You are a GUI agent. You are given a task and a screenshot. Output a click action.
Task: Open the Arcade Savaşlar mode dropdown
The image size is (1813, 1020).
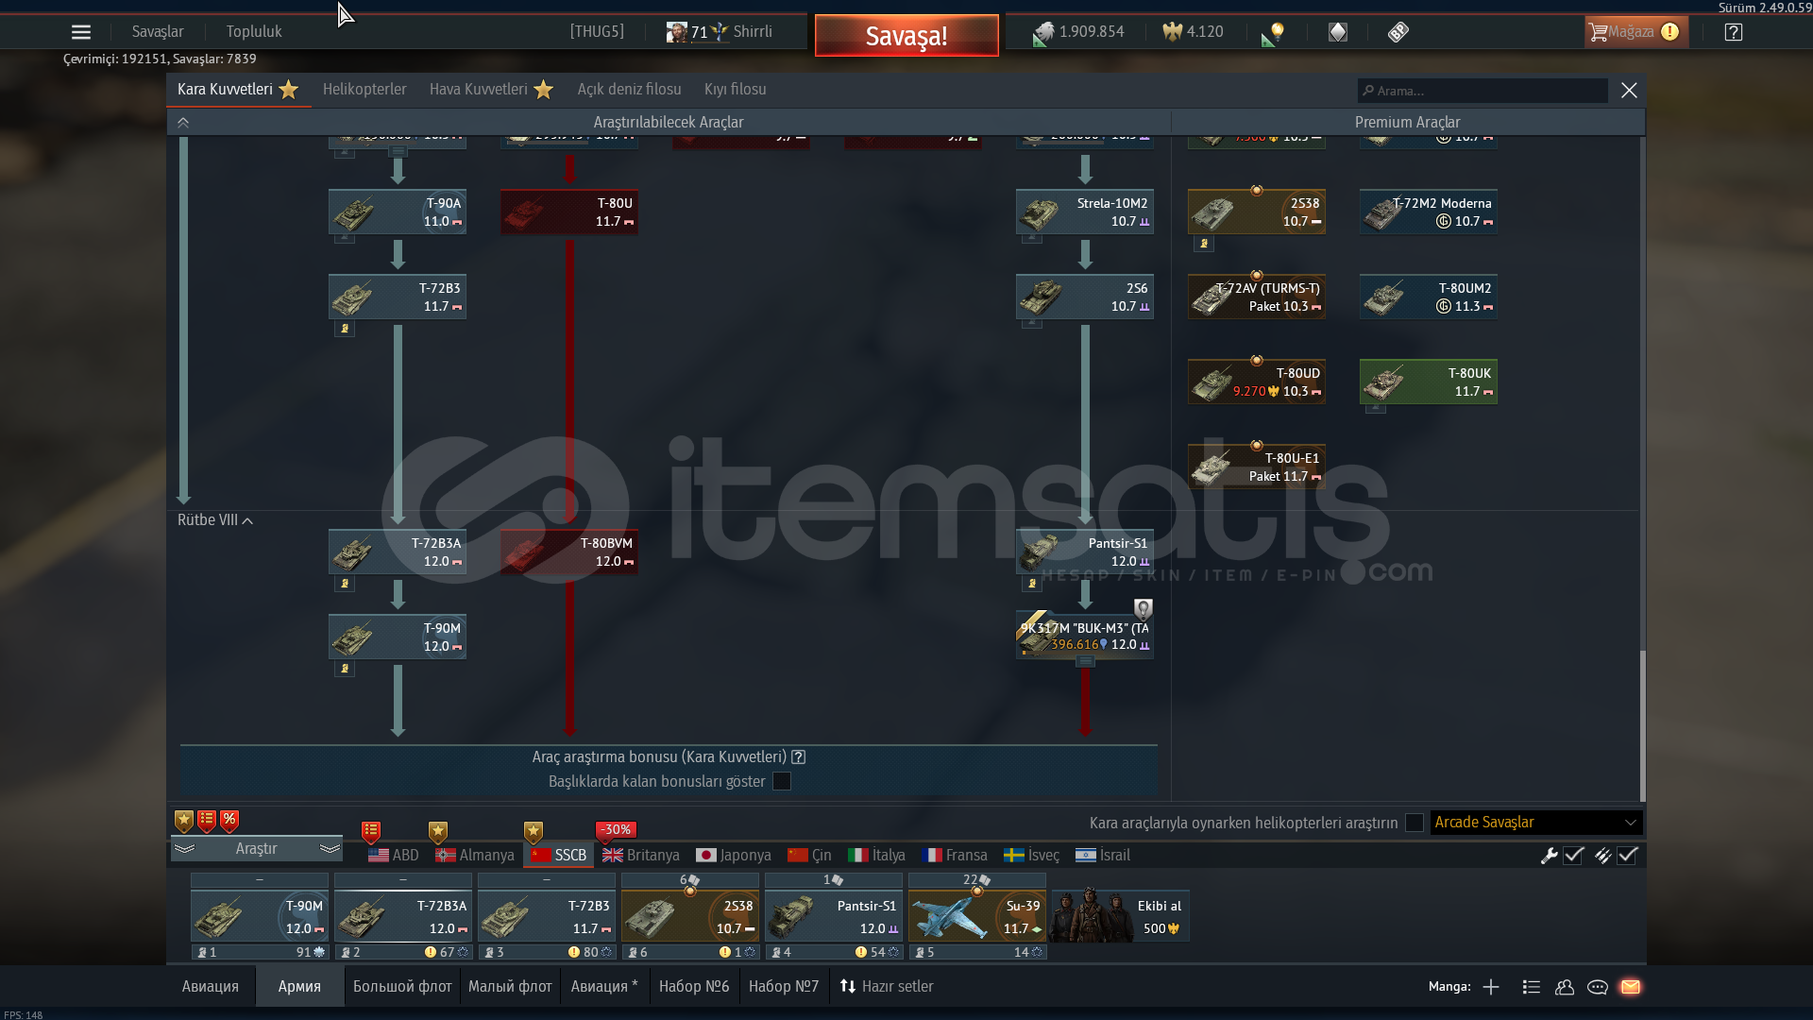[1535, 823]
